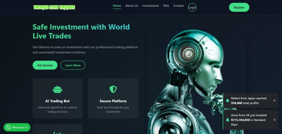Click the World Live Trades logo

54,7
